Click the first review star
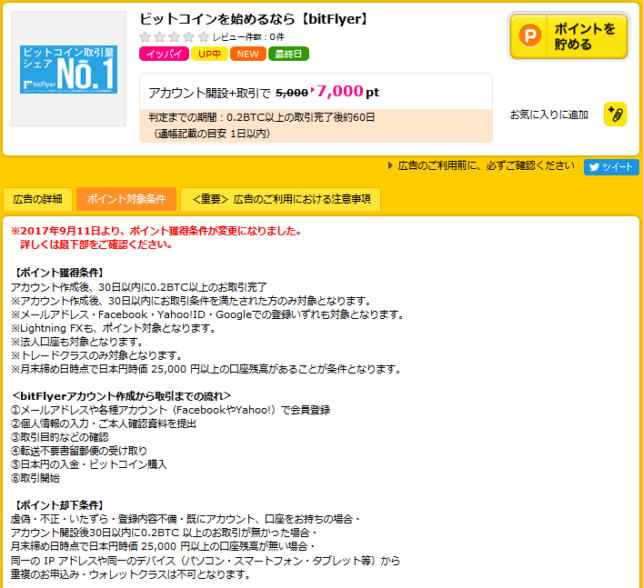The width and height of the screenshot is (643, 588). 146,37
